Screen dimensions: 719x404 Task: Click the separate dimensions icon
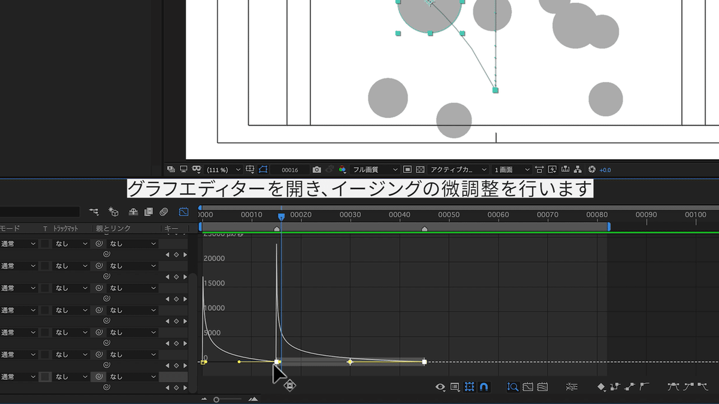point(572,387)
